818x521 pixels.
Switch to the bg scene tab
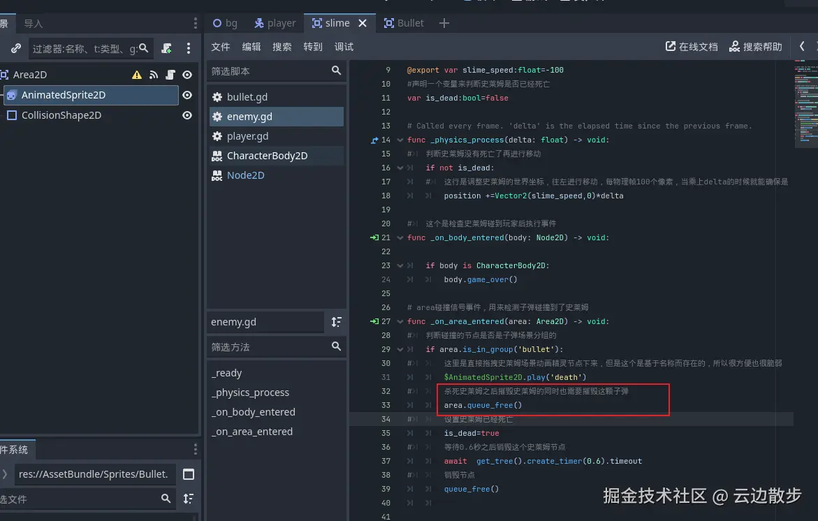[x=225, y=23]
